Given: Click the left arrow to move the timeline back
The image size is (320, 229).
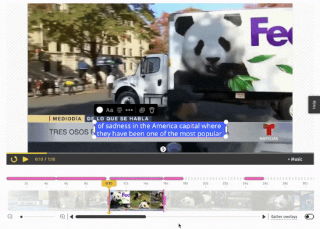Looking at the screenshot, I should click(72, 216).
